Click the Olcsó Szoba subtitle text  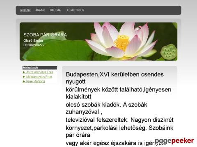[x=33, y=40]
